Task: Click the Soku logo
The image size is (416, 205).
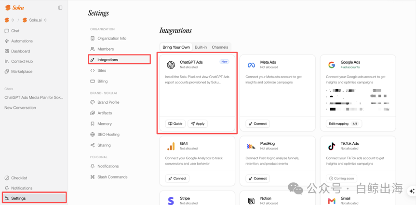Action: point(14,8)
